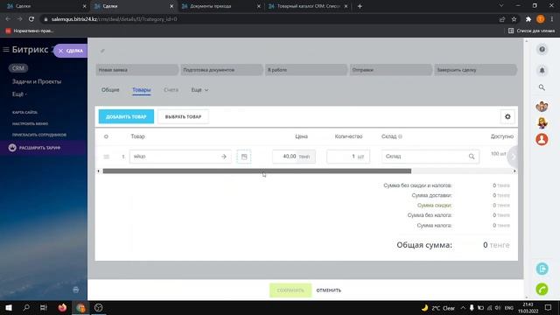Switch to Товарный каталог CRM browser tab
This screenshot has width=560, height=315.
307,6
